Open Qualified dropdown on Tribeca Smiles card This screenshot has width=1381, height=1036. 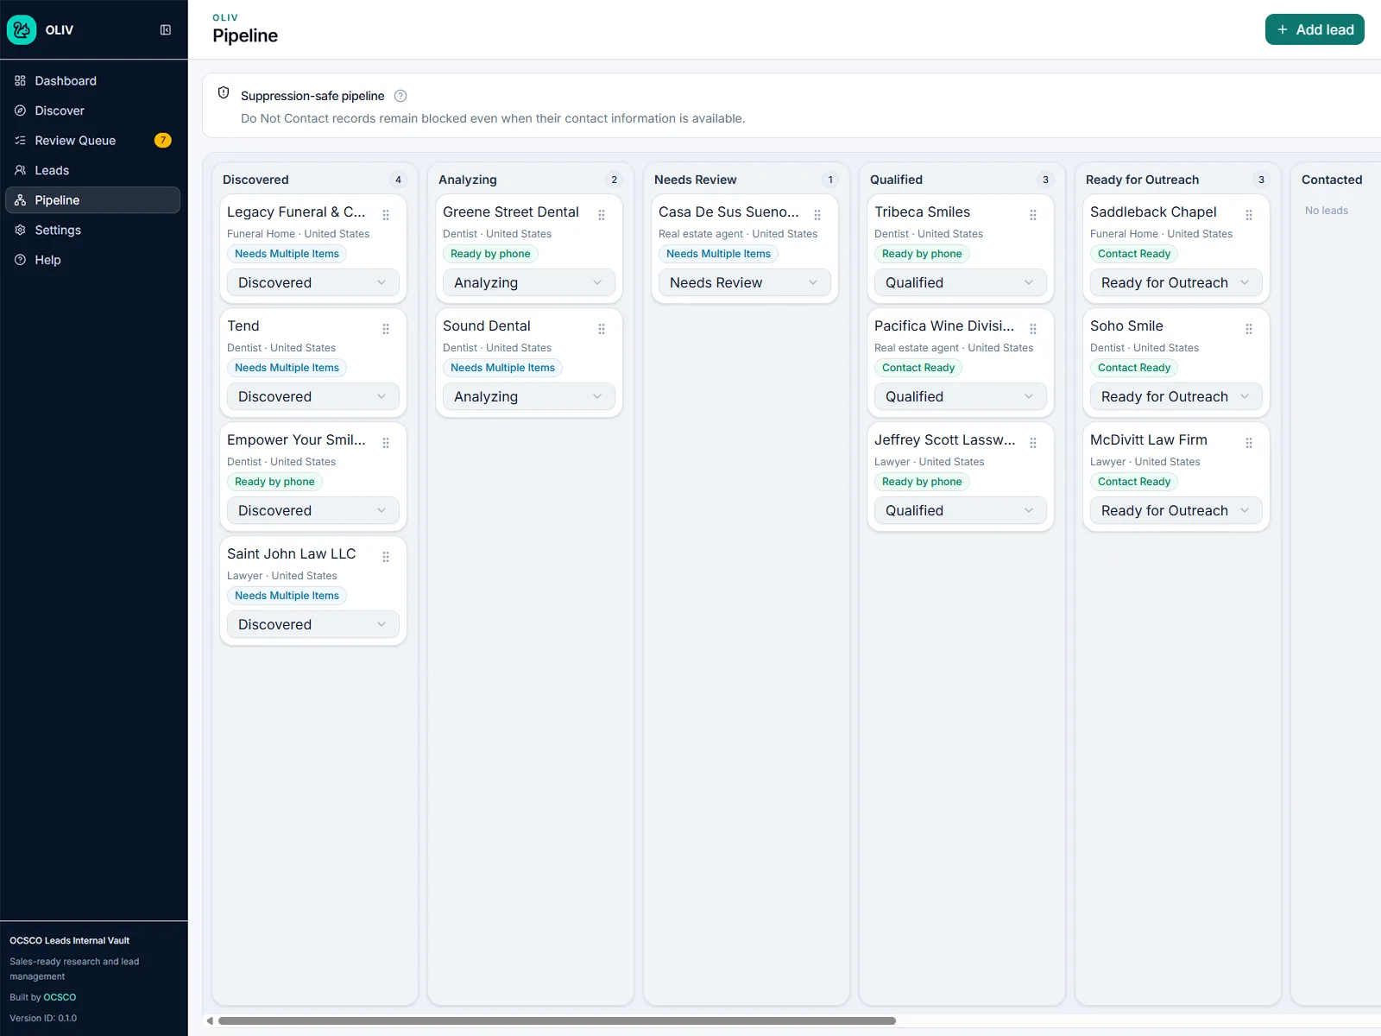click(961, 282)
